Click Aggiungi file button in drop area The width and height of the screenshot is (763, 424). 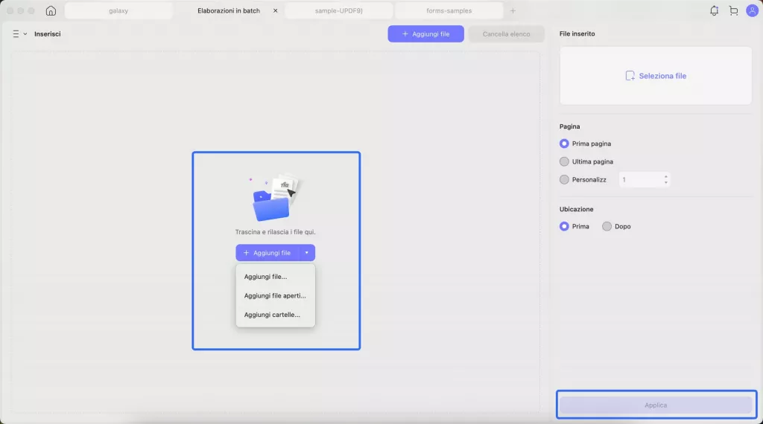267,253
